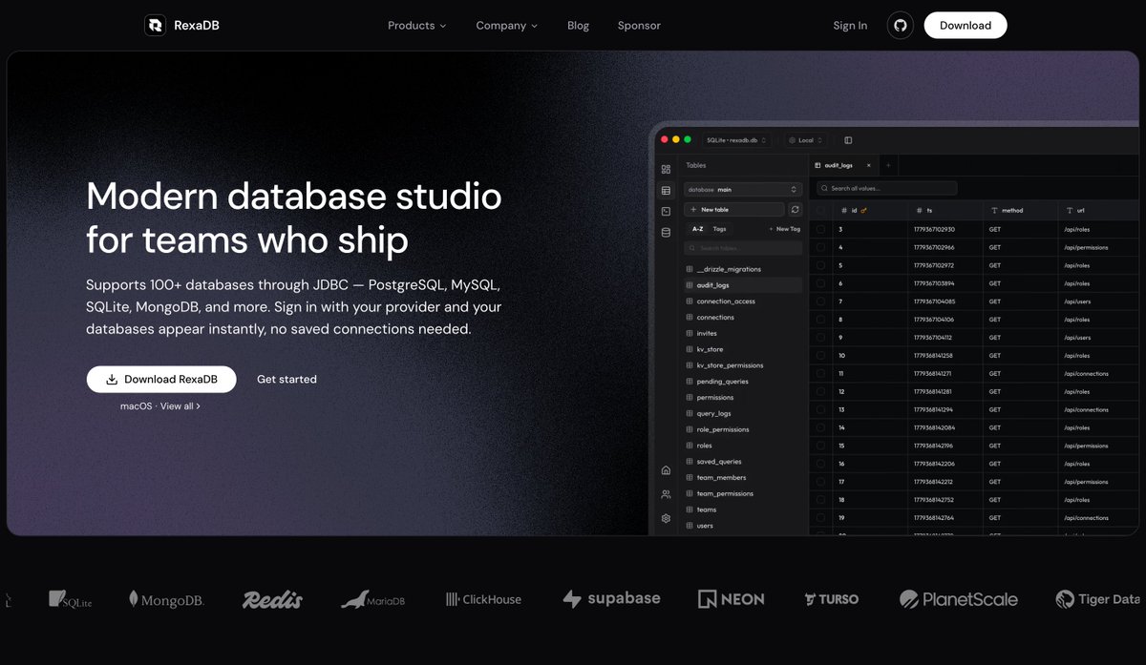Check the checkbox for row id 11
The width and height of the screenshot is (1146, 665).
click(820, 374)
